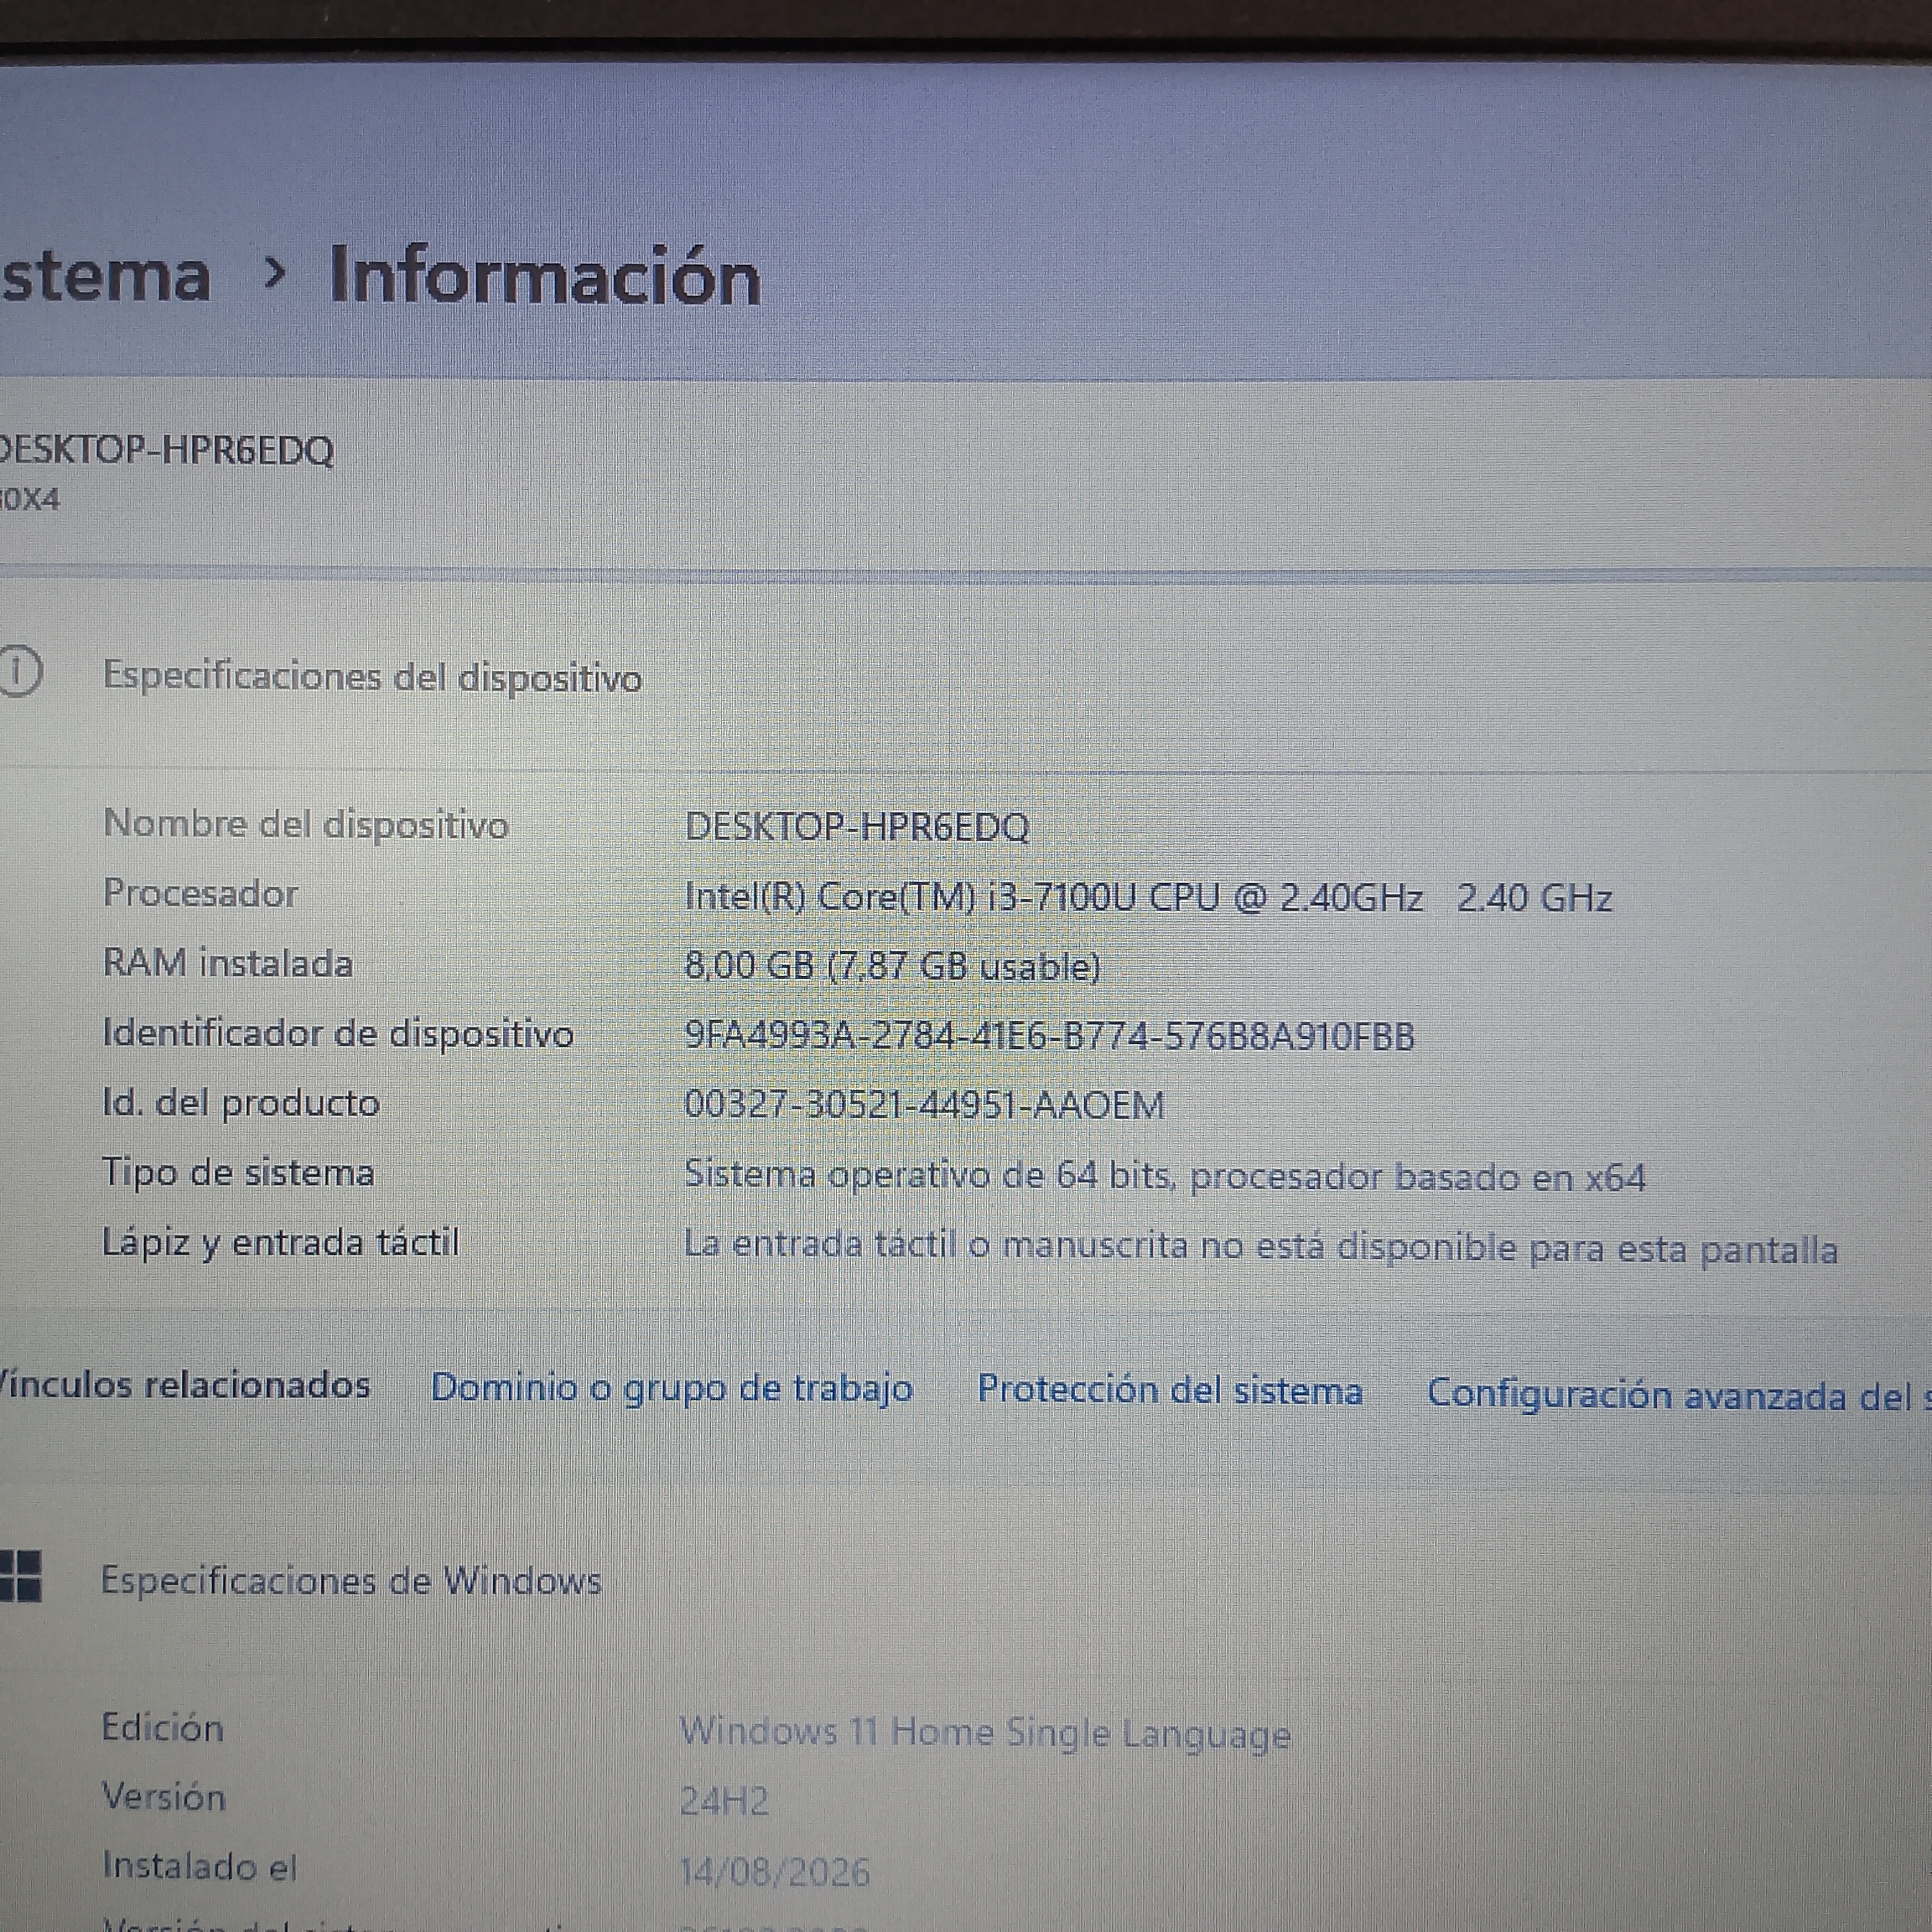Click the "Identificador de dispositivo" label
The height and width of the screenshot is (1932, 1932).
coord(339,1033)
